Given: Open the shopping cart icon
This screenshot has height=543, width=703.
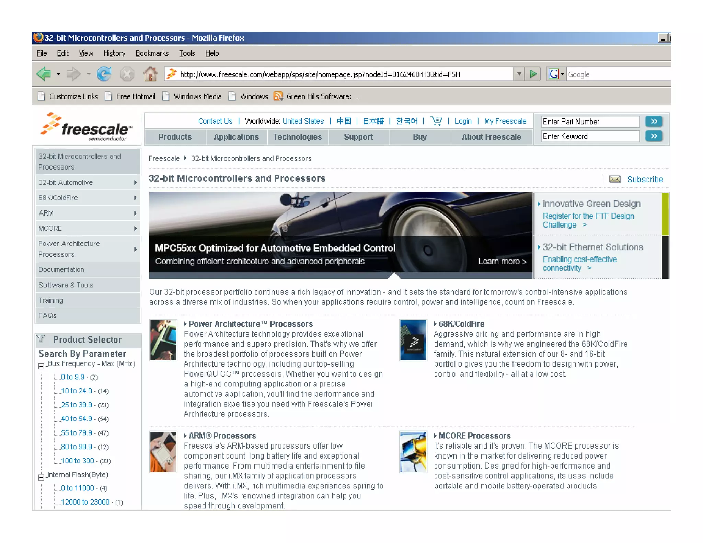Looking at the screenshot, I should [436, 121].
